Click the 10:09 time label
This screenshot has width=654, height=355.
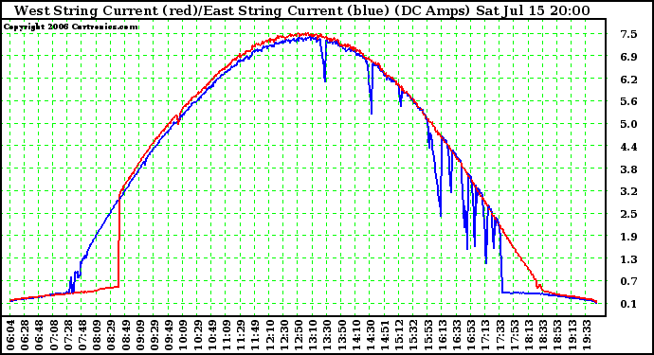(x=183, y=335)
